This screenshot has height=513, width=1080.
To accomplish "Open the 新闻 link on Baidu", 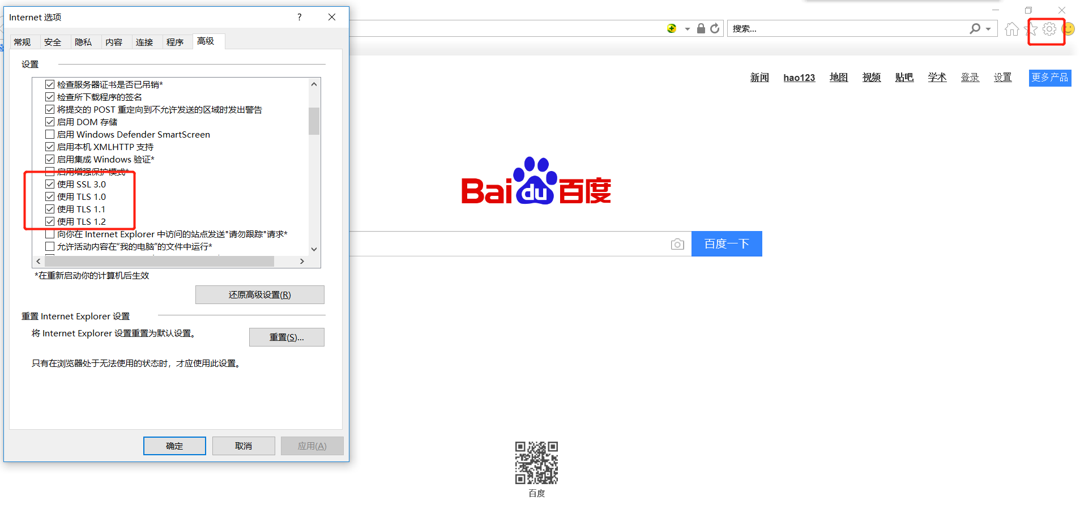I will (x=759, y=78).
